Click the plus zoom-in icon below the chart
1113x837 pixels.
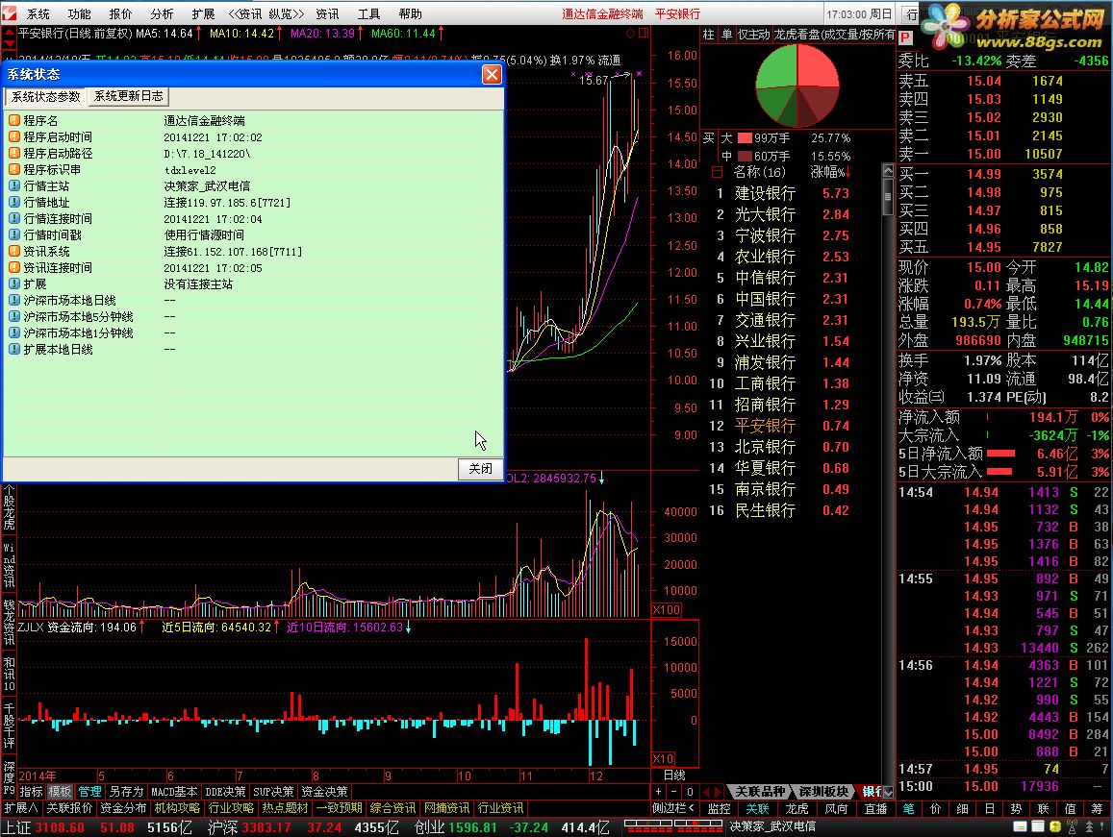(658, 792)
